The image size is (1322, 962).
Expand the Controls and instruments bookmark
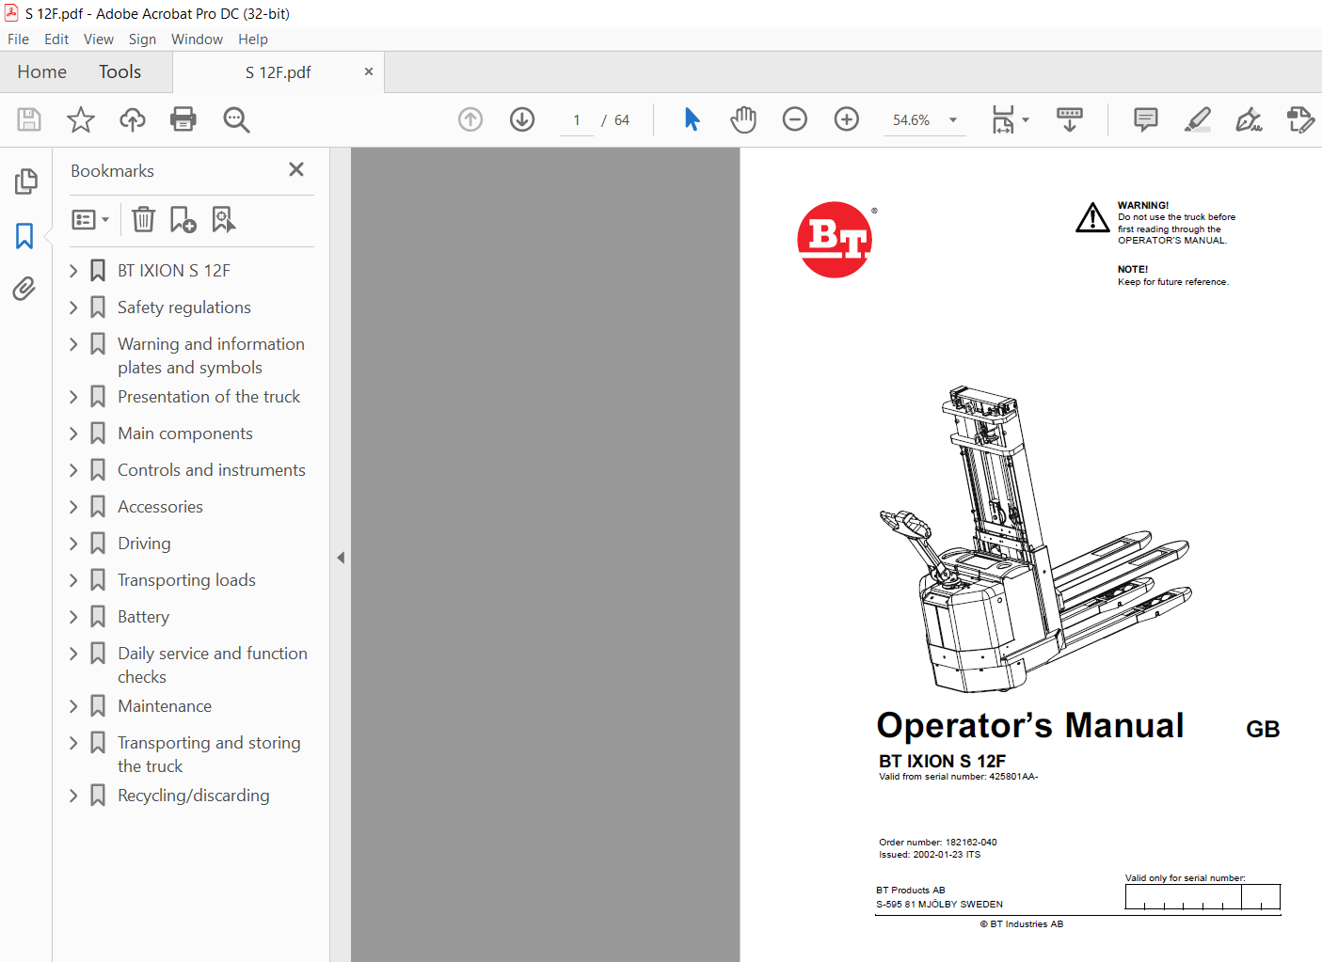point(73,470)
